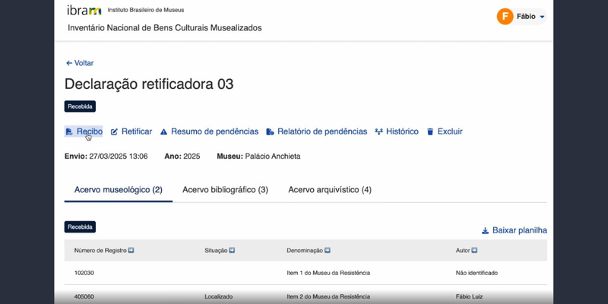
Task: Switch to the Acervo bibliográfico (3) tab
Action: click(x=225, y=190)
